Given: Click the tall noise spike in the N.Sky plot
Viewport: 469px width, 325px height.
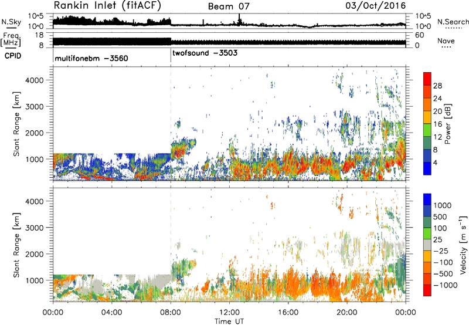Looking at the screenshot, I should 239,20.
